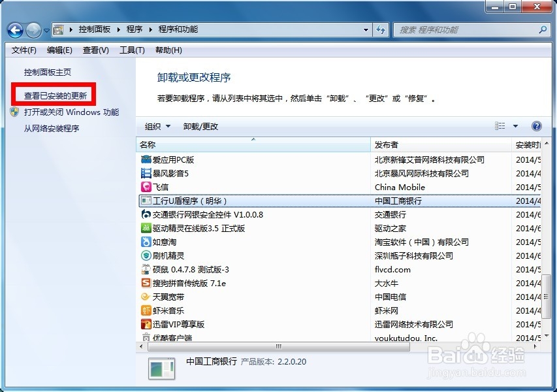The image size is (557, 392).
Task: Open 打开或关闭 Windows 功能 link
Action: pyautogui.click(x=71, y=112)
